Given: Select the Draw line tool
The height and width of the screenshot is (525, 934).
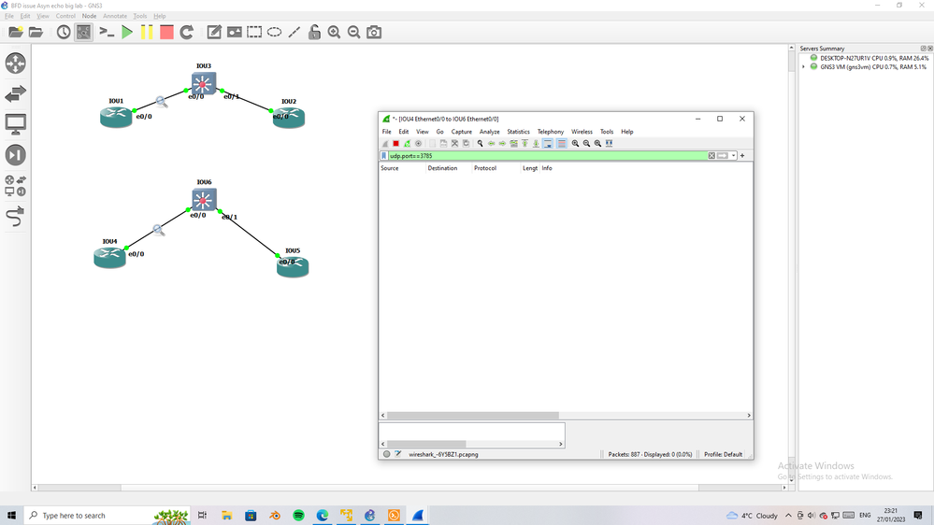Looking at the screenshot, I should [x=295, y=32].
